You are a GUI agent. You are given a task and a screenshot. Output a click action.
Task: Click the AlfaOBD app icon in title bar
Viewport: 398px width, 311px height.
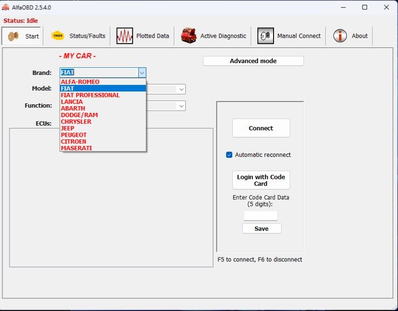[x=5, y=8]
